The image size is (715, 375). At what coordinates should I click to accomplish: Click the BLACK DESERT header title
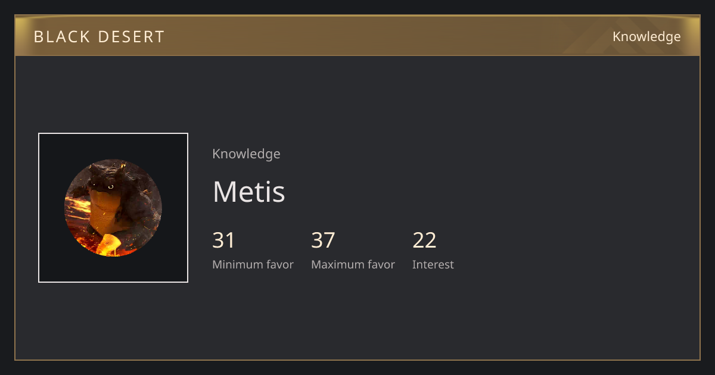tap(99, 37)
